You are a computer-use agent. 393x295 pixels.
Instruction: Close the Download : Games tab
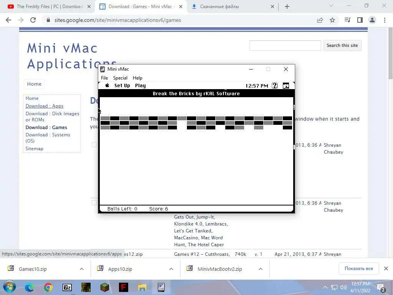click(181, 7)
